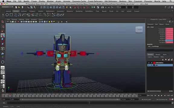Open the Create Deformers menu
Image resolution: width=174 pixels, height=108 pixels.
pos(95,1)
